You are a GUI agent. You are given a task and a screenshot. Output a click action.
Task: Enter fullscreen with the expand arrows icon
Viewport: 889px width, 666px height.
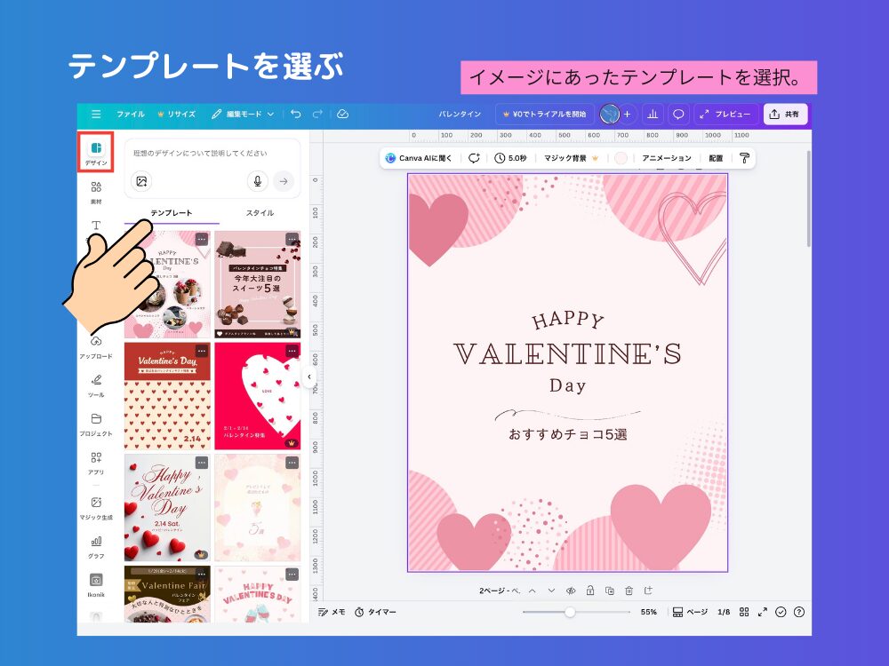tap(763, 612)
